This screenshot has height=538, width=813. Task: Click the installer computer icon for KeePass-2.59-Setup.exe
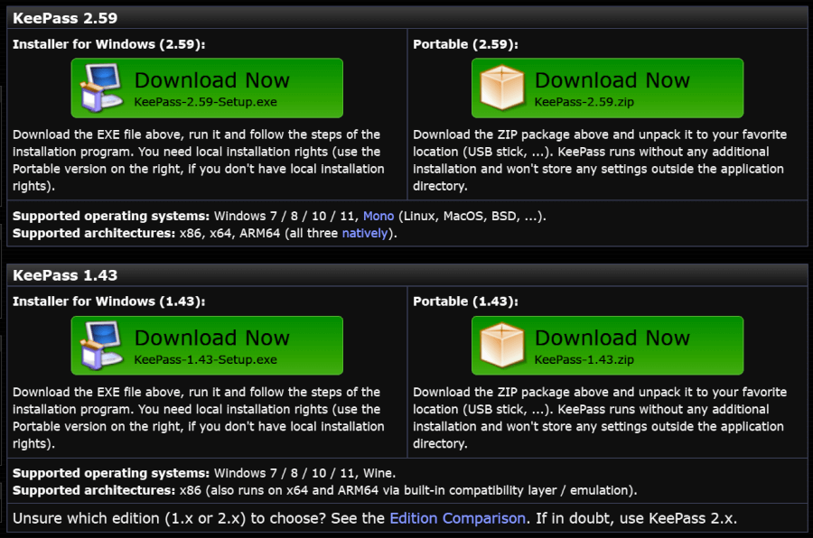coord(101,88)
